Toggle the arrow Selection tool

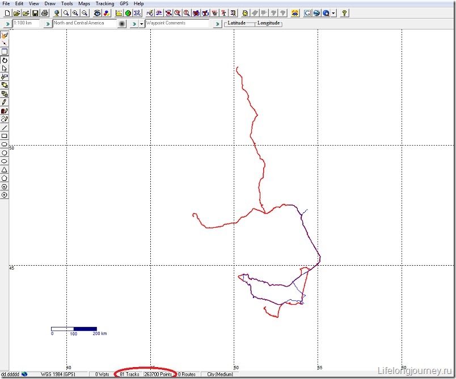tap(5, 68)
